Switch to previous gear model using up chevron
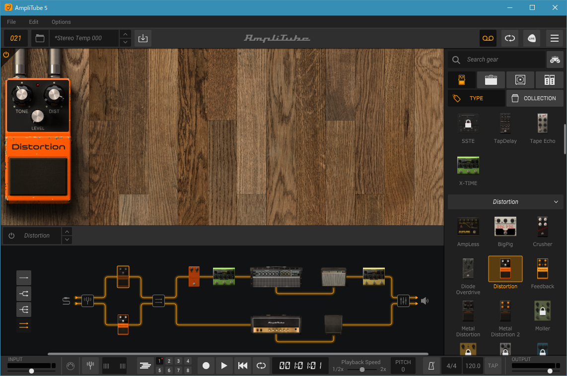The height and width of the screenshot is (376, 567). coord(67,232)
